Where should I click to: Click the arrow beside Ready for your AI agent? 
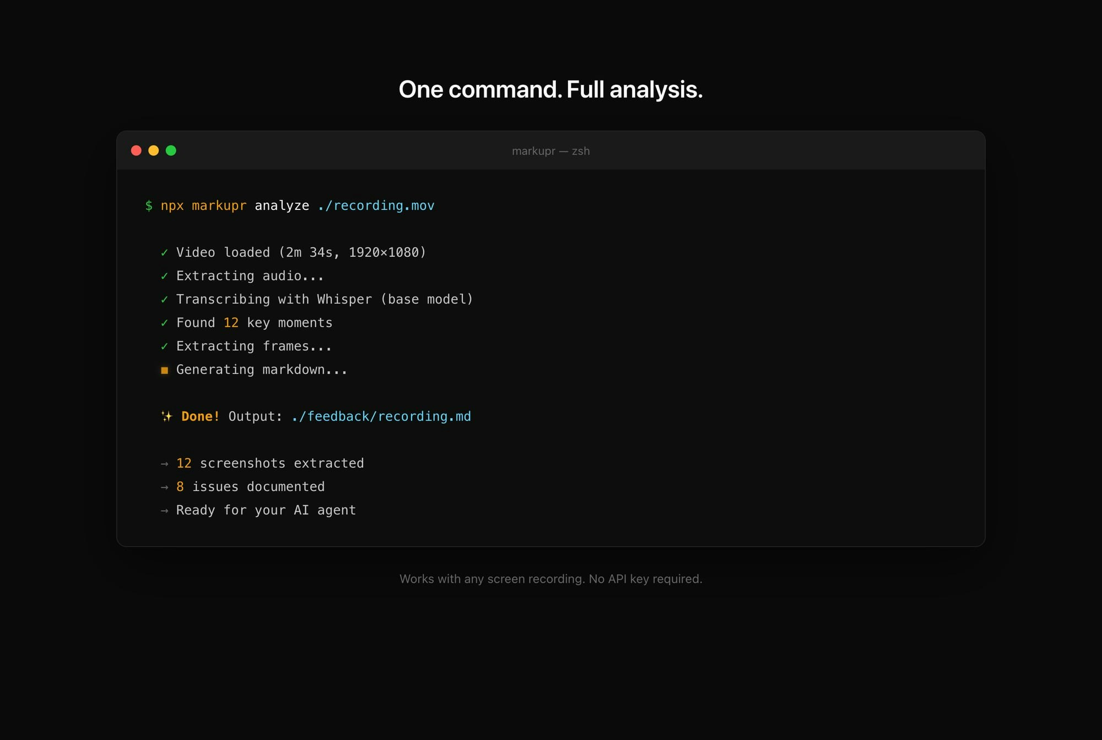point(164,511)
